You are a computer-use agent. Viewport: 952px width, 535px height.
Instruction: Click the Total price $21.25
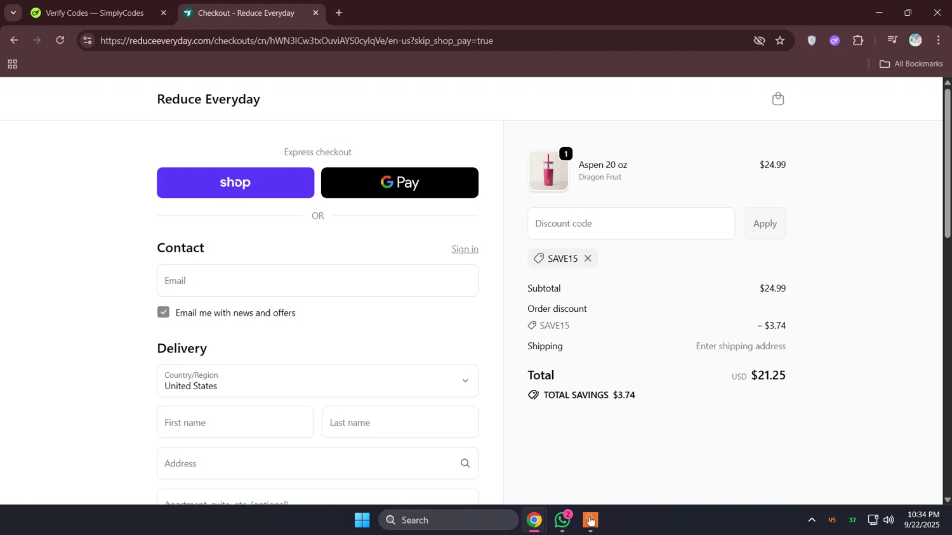click(768, 375)
